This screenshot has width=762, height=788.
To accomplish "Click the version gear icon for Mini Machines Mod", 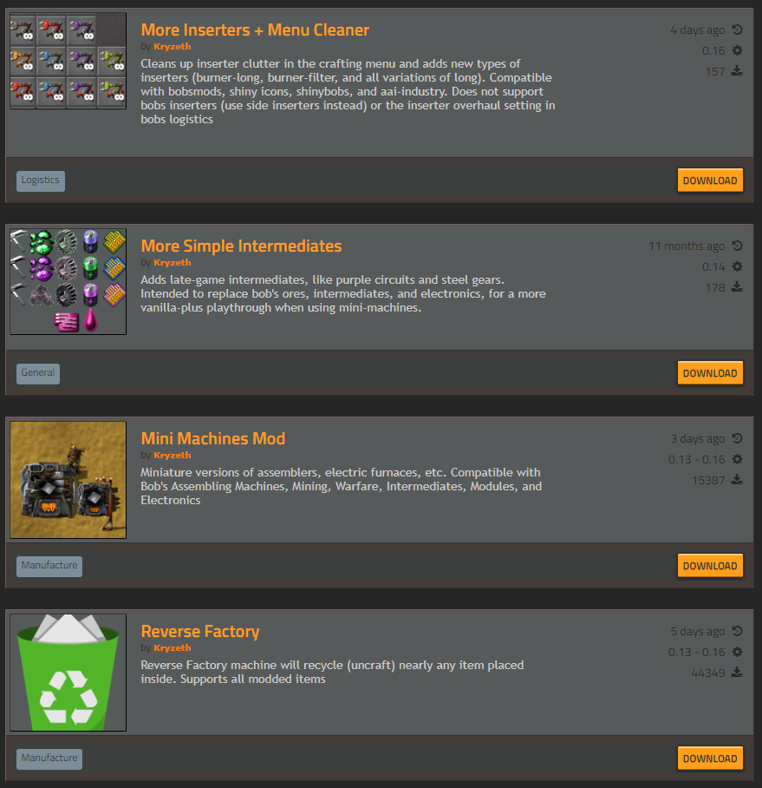I will (737, 459).
